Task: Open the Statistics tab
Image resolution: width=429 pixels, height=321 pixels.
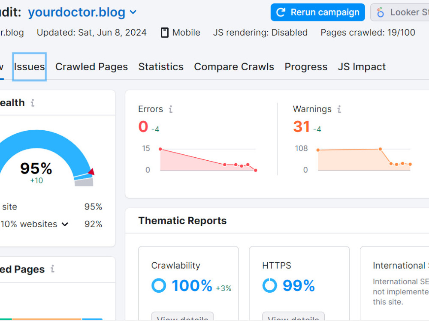Action: (x=161, y=67)
